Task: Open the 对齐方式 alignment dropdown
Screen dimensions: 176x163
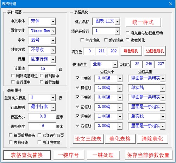Action: pyautogui.click(x=53, y=50)
